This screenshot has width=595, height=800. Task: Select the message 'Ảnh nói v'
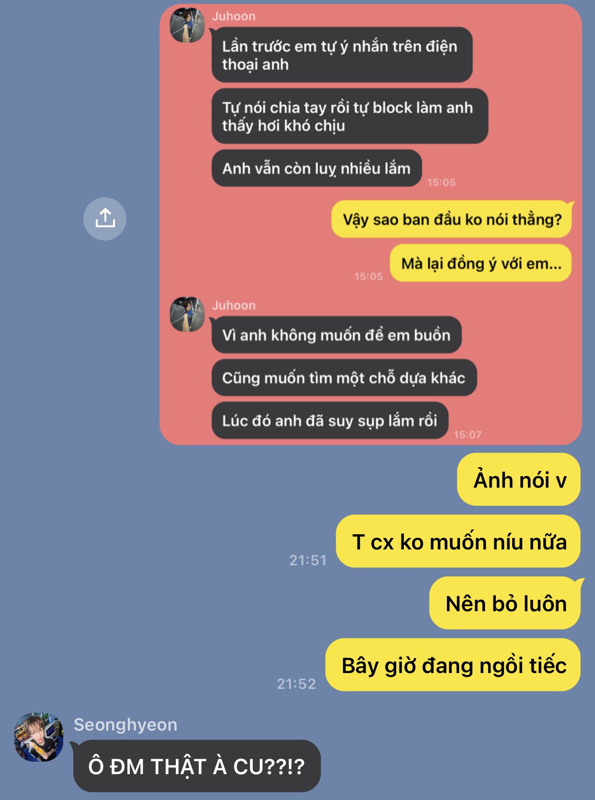click(x=519, y=480)
